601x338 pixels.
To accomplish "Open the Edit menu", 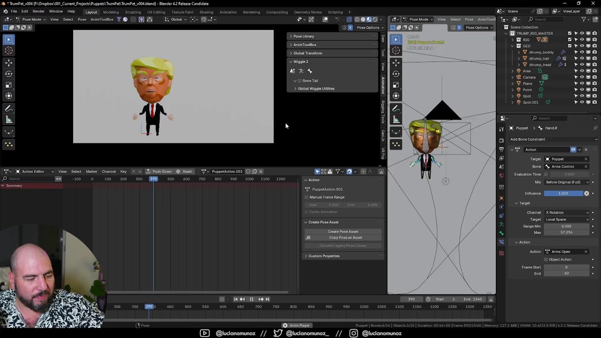I will click(24, 11).
